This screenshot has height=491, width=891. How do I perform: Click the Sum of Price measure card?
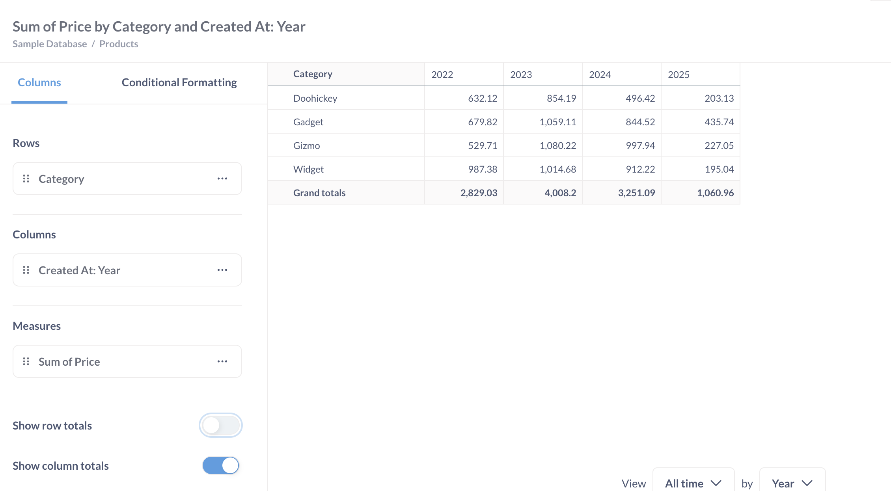tap(127, 362)
